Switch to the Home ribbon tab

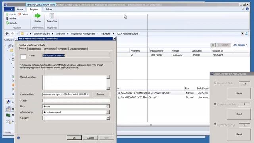pyautogui.click(x=20, y=10)
